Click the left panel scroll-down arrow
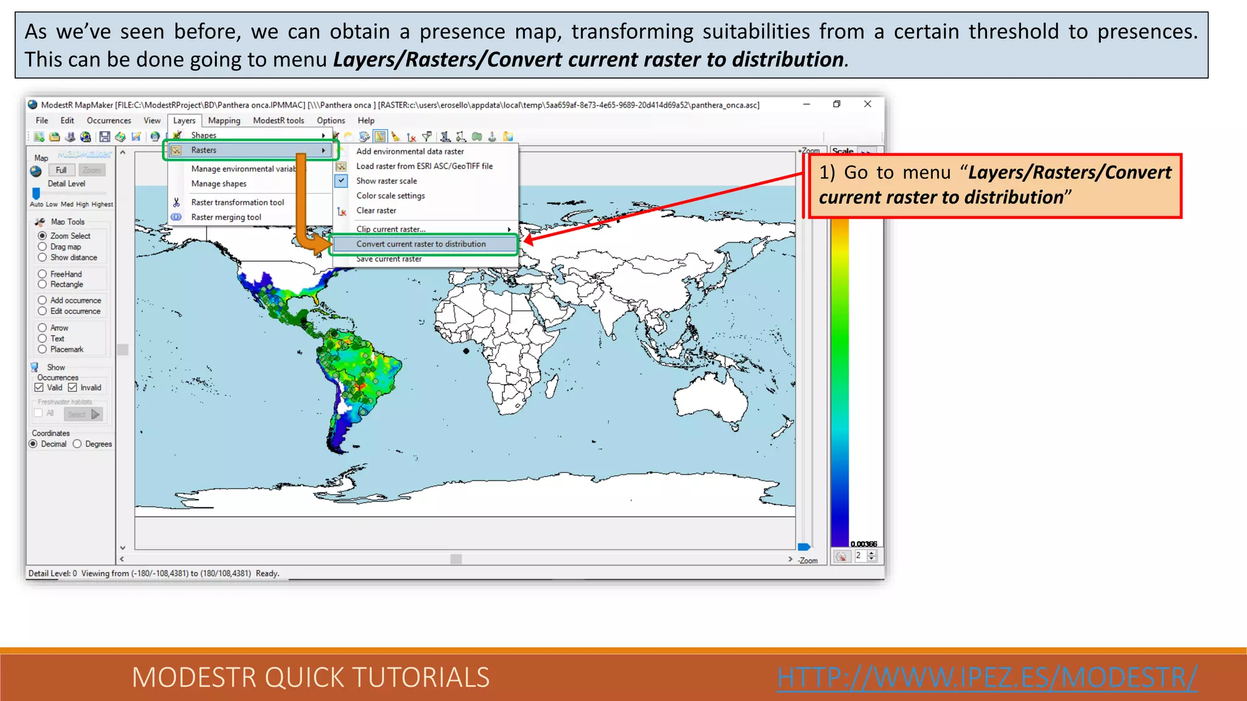Viewport: 1247px width, 701px height. (x=122, y=548)
